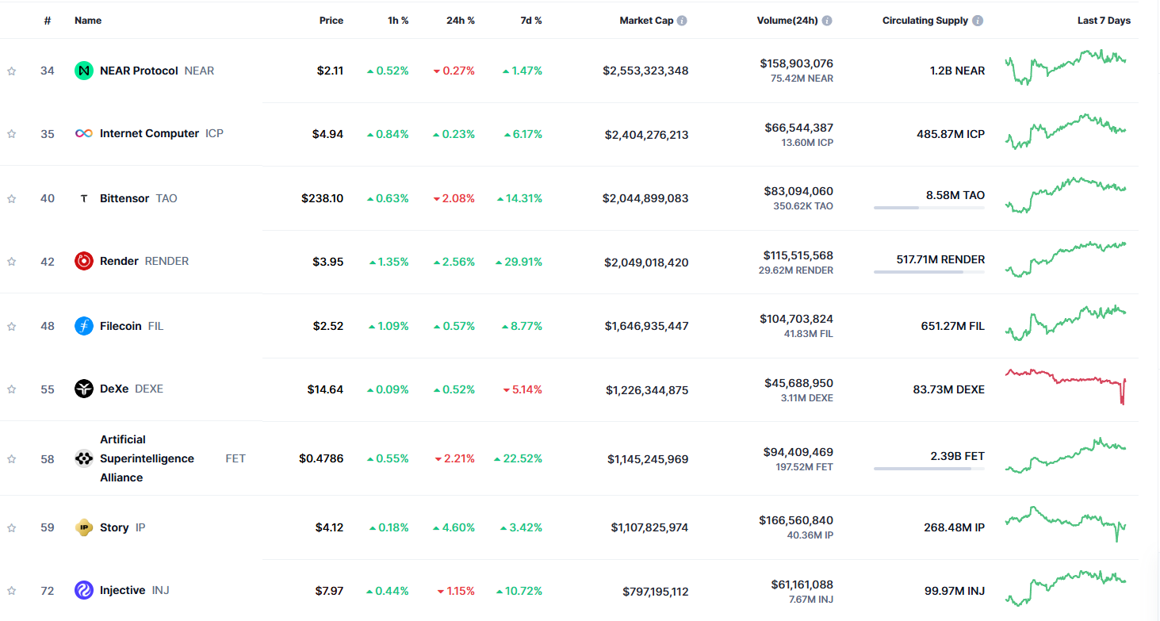The image size is (1160, 621).
Task: Open Market Cap info tooltip icon
Action: pos(682,21)
